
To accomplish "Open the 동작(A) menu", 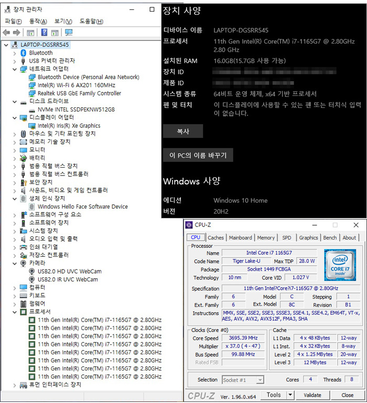I will point(38,21).
